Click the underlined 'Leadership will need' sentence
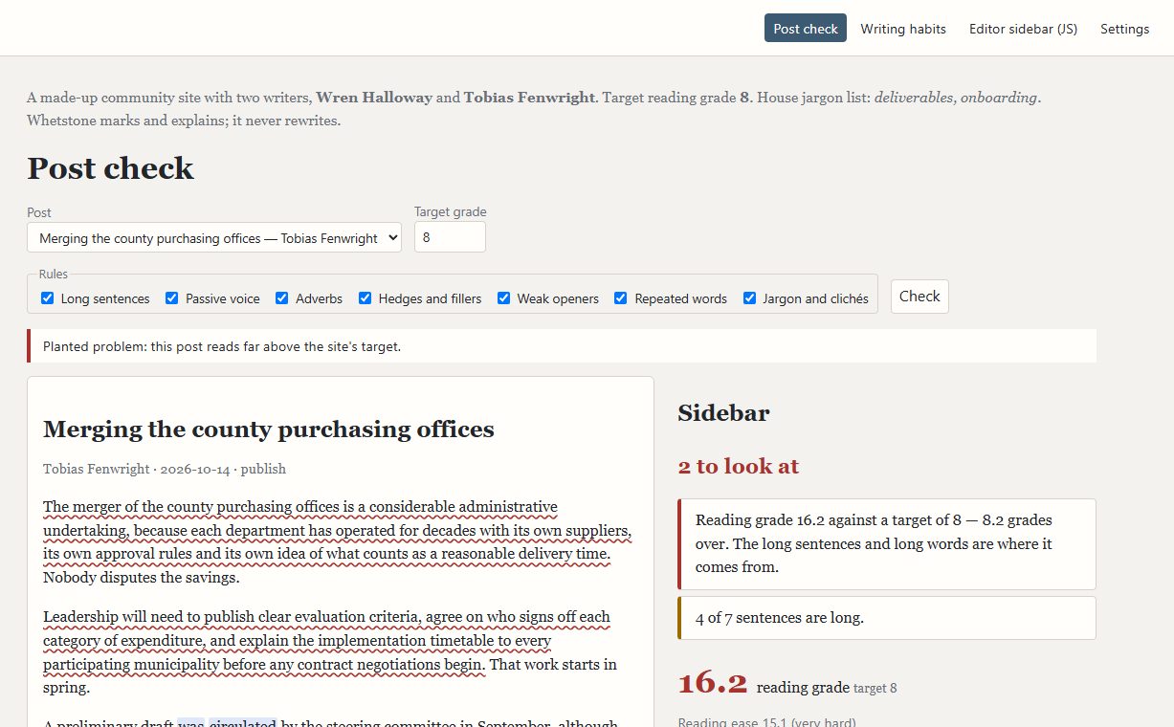 click(x=326, y=640)
